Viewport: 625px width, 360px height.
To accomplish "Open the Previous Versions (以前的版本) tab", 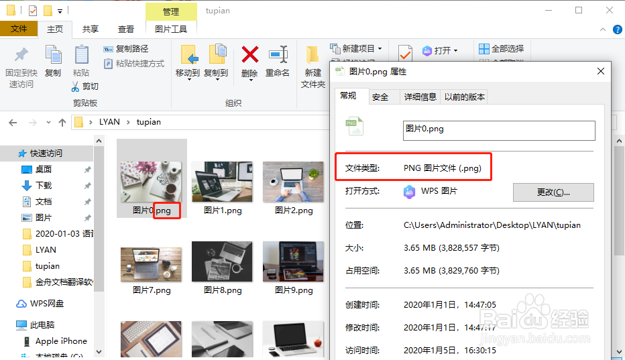I will point(464,97).
